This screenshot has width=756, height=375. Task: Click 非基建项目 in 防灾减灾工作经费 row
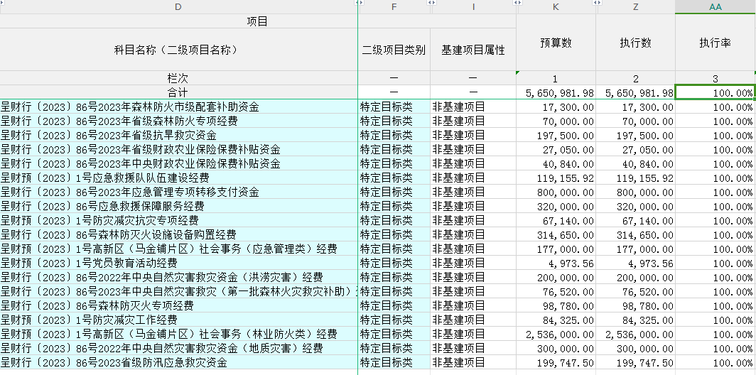point(473,320)
